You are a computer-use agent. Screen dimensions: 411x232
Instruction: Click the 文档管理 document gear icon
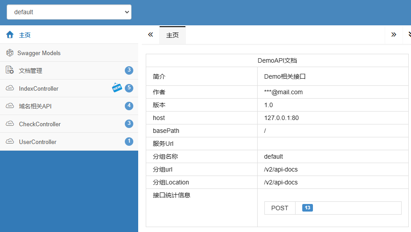(10, 70)
